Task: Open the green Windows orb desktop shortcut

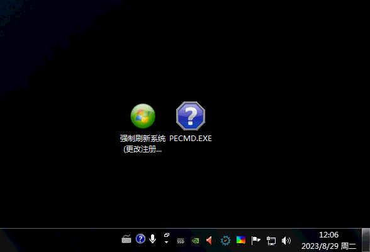Action: pos(143,116)
